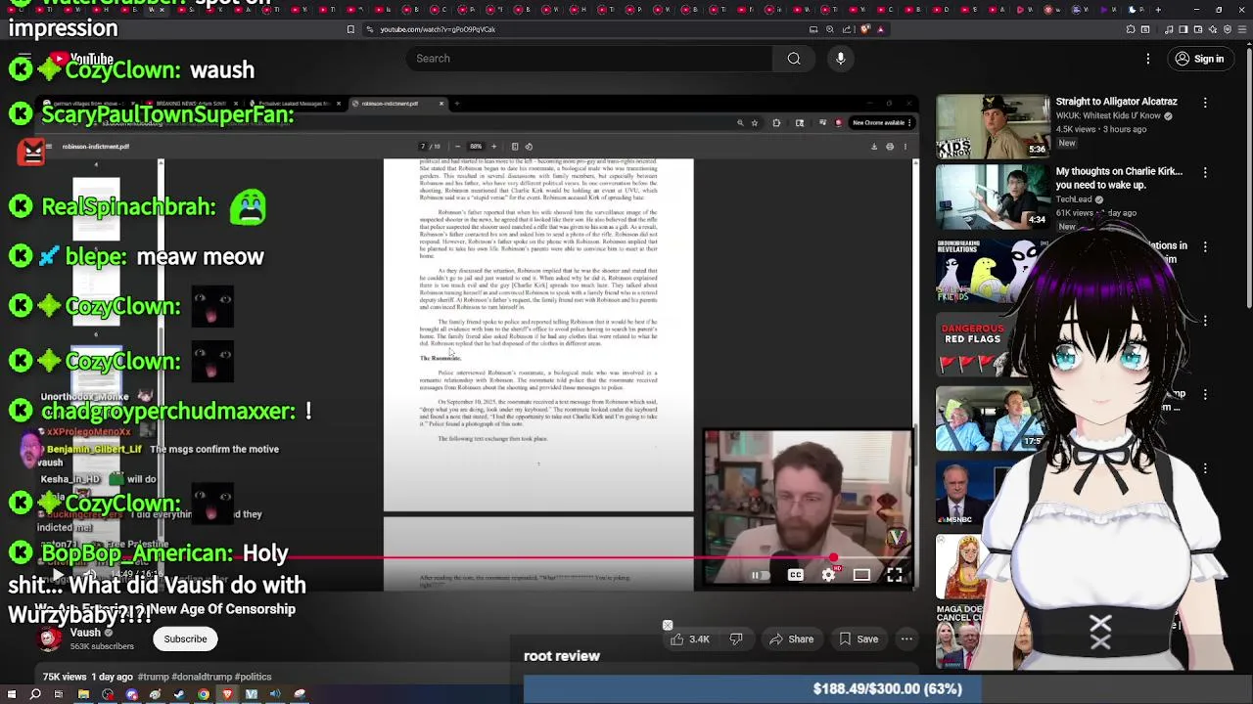Open Straight to Alligator Alcatraz video title
Image resolution: width=1253 pixels, height=704 pixels.
(1116, 102)
